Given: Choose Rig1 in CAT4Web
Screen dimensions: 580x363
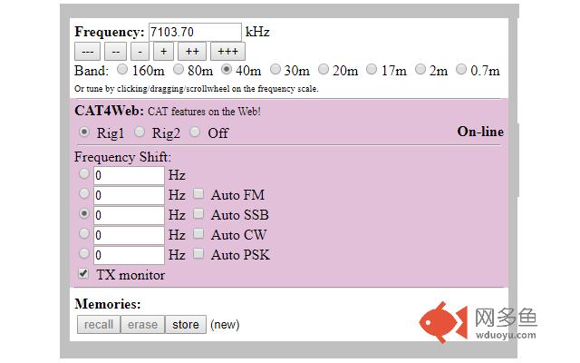Looking at the screenshot, I should click(x=84, y=132).
